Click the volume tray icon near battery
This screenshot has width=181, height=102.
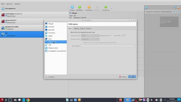coord(157,100)
